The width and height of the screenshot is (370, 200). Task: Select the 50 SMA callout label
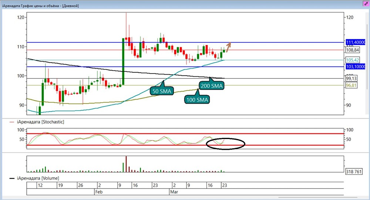click(162, 91)
